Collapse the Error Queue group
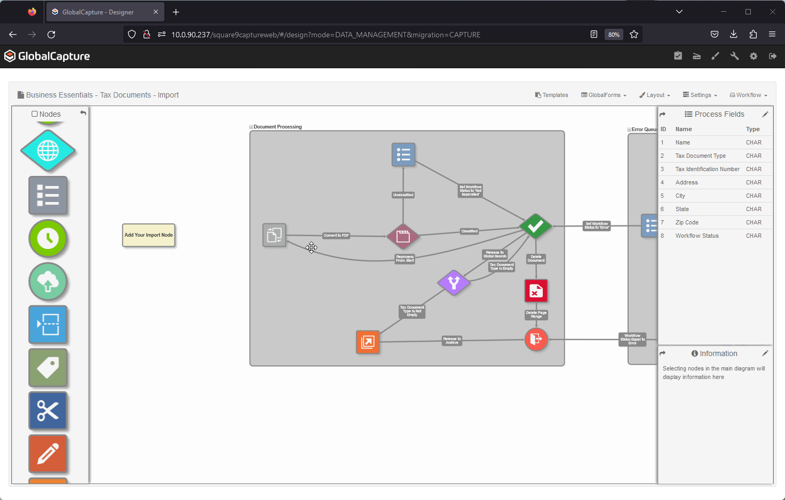785x500 pixels. pos(629,130)
